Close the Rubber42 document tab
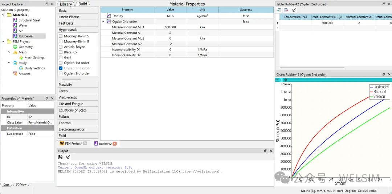Screen dimensions: 392x194 [x=114, y=144]
